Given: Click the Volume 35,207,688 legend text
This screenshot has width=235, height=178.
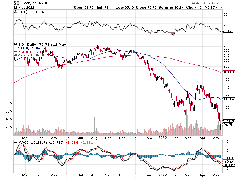Looking at the screenshot, I should pyautogui.click(x=32, y=55).
